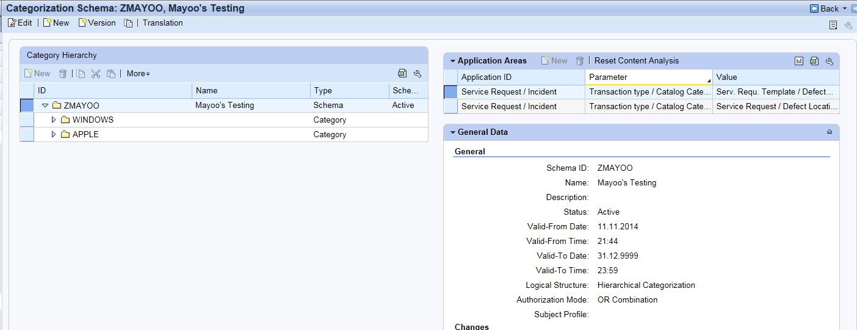Click the Serv. Requ. Template / Defect value cell
Screen dimensions: 857x330
(x=775, y=91)
